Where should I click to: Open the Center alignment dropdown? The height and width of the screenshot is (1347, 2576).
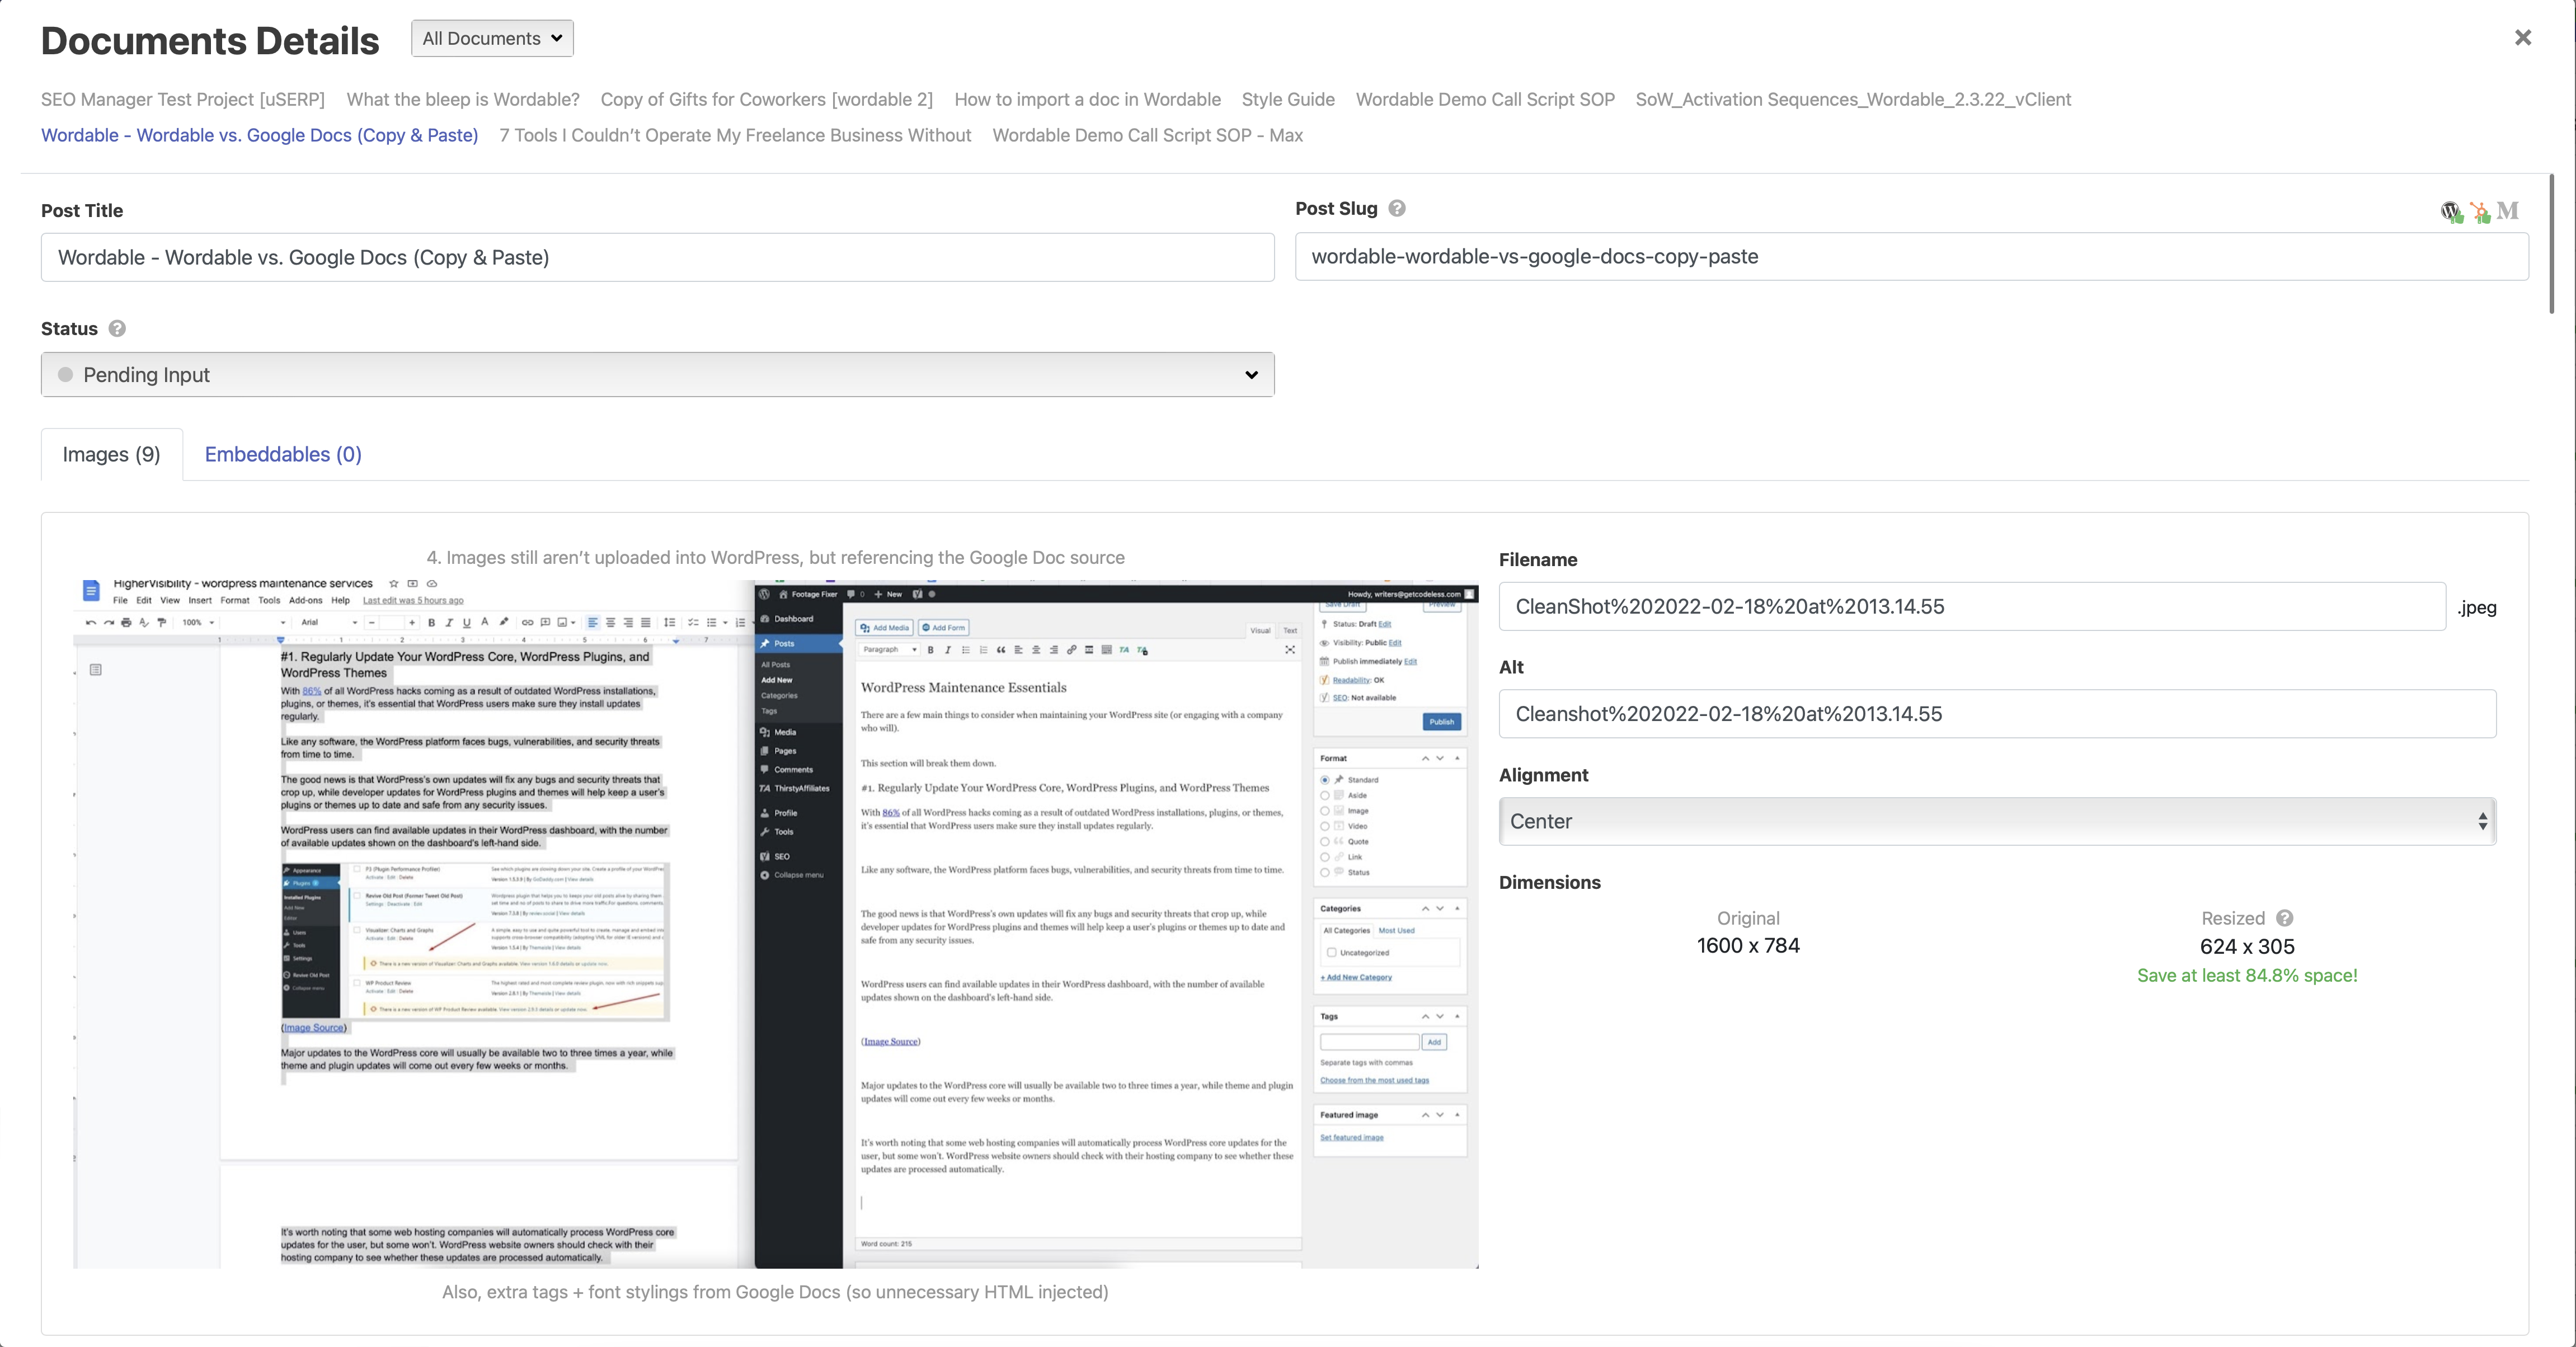(1996, 821)
